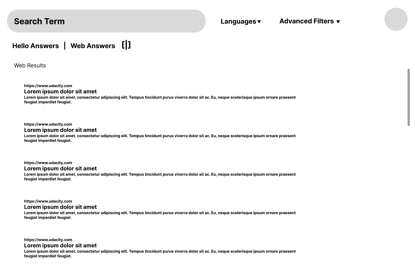Image resolution: width=415 pixels, height=270 pixels.
Task: Visit the fourth Lorem ipsum result title
Action: [60, 207]
